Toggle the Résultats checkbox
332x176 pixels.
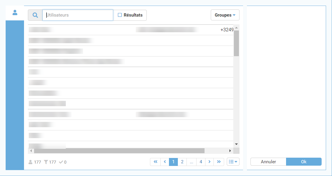point(120,15)
